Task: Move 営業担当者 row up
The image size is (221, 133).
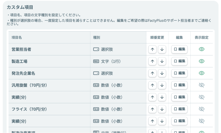Action: (152, 49)
